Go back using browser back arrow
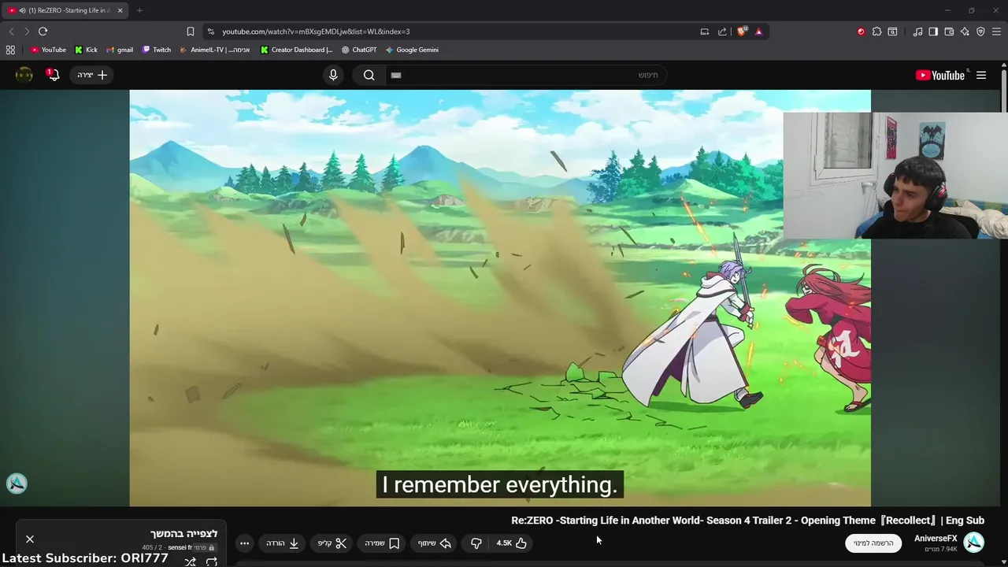The image size is (1008, 567). (x=11, y=31)
